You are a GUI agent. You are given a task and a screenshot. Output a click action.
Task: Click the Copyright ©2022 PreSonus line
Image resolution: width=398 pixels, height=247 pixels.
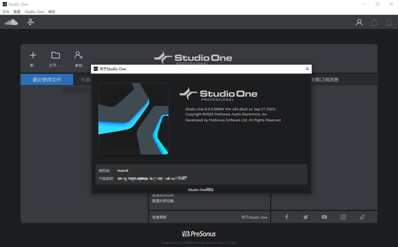226,114
